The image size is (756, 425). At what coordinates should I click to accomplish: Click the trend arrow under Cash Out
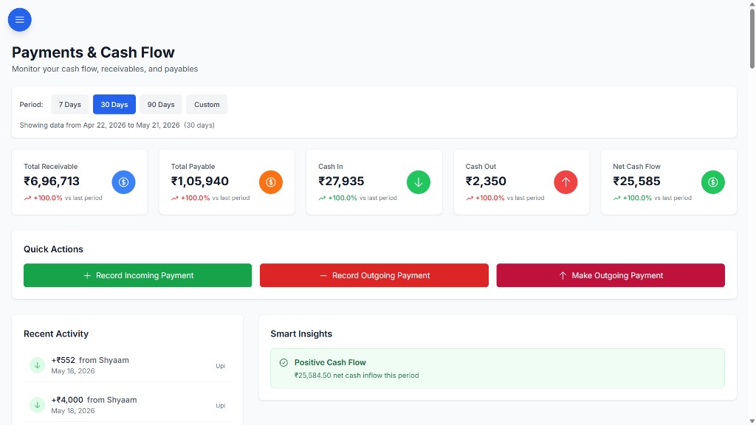470,198
